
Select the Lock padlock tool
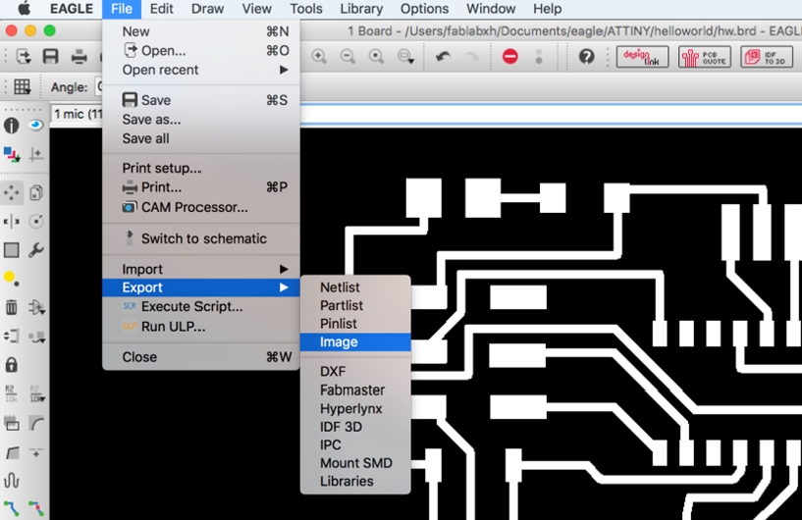(x=11, y=365)
